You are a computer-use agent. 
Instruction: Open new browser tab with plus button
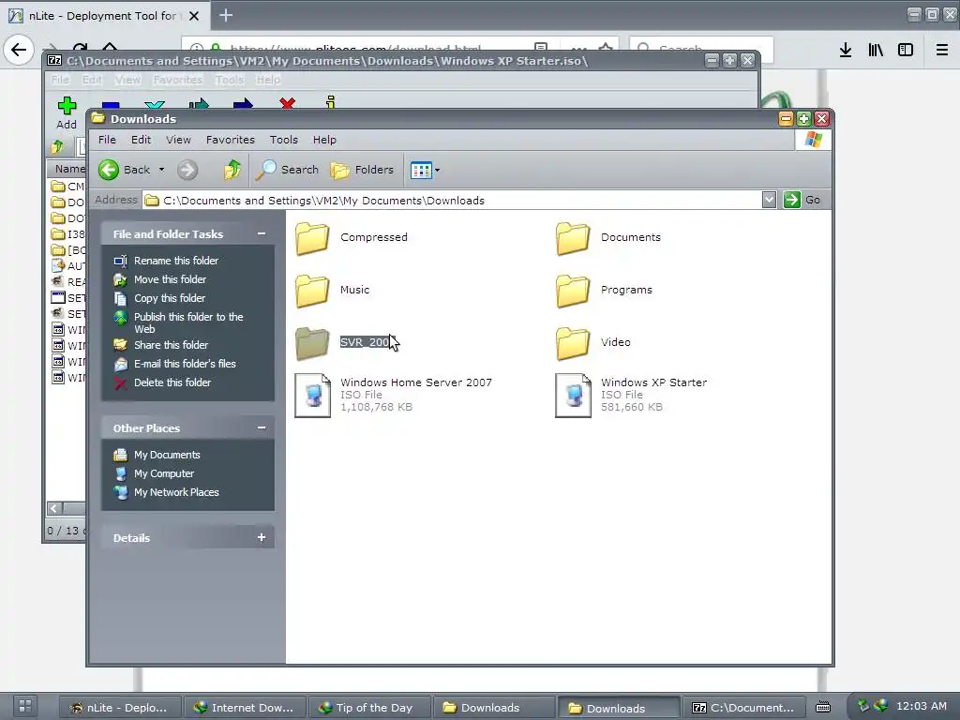point(225,15)
